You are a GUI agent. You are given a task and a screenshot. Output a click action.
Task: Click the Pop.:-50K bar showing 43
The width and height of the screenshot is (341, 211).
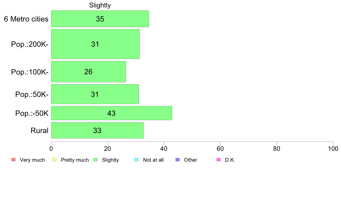pos(112,113)
